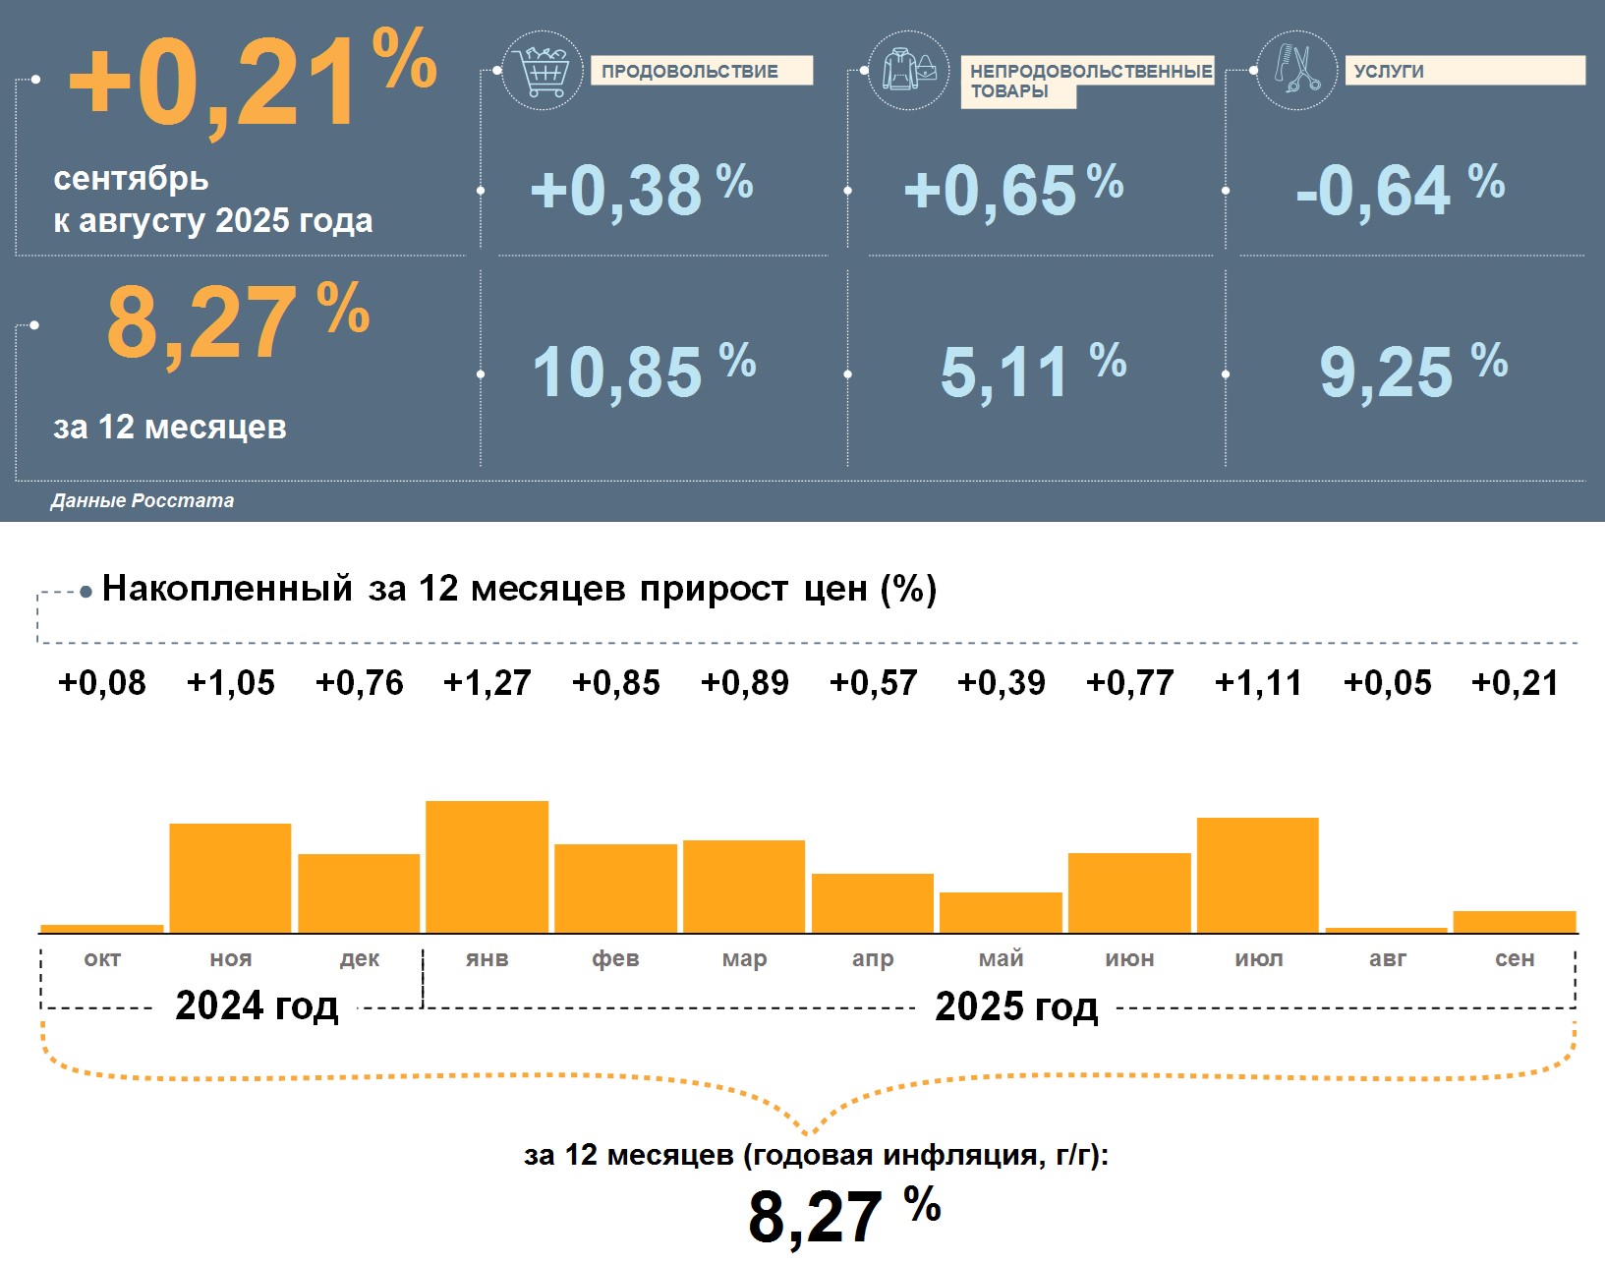Click the 2024 год period label
Image resolution: width=1605 pixels, height=1263 pixels.
257,1006
